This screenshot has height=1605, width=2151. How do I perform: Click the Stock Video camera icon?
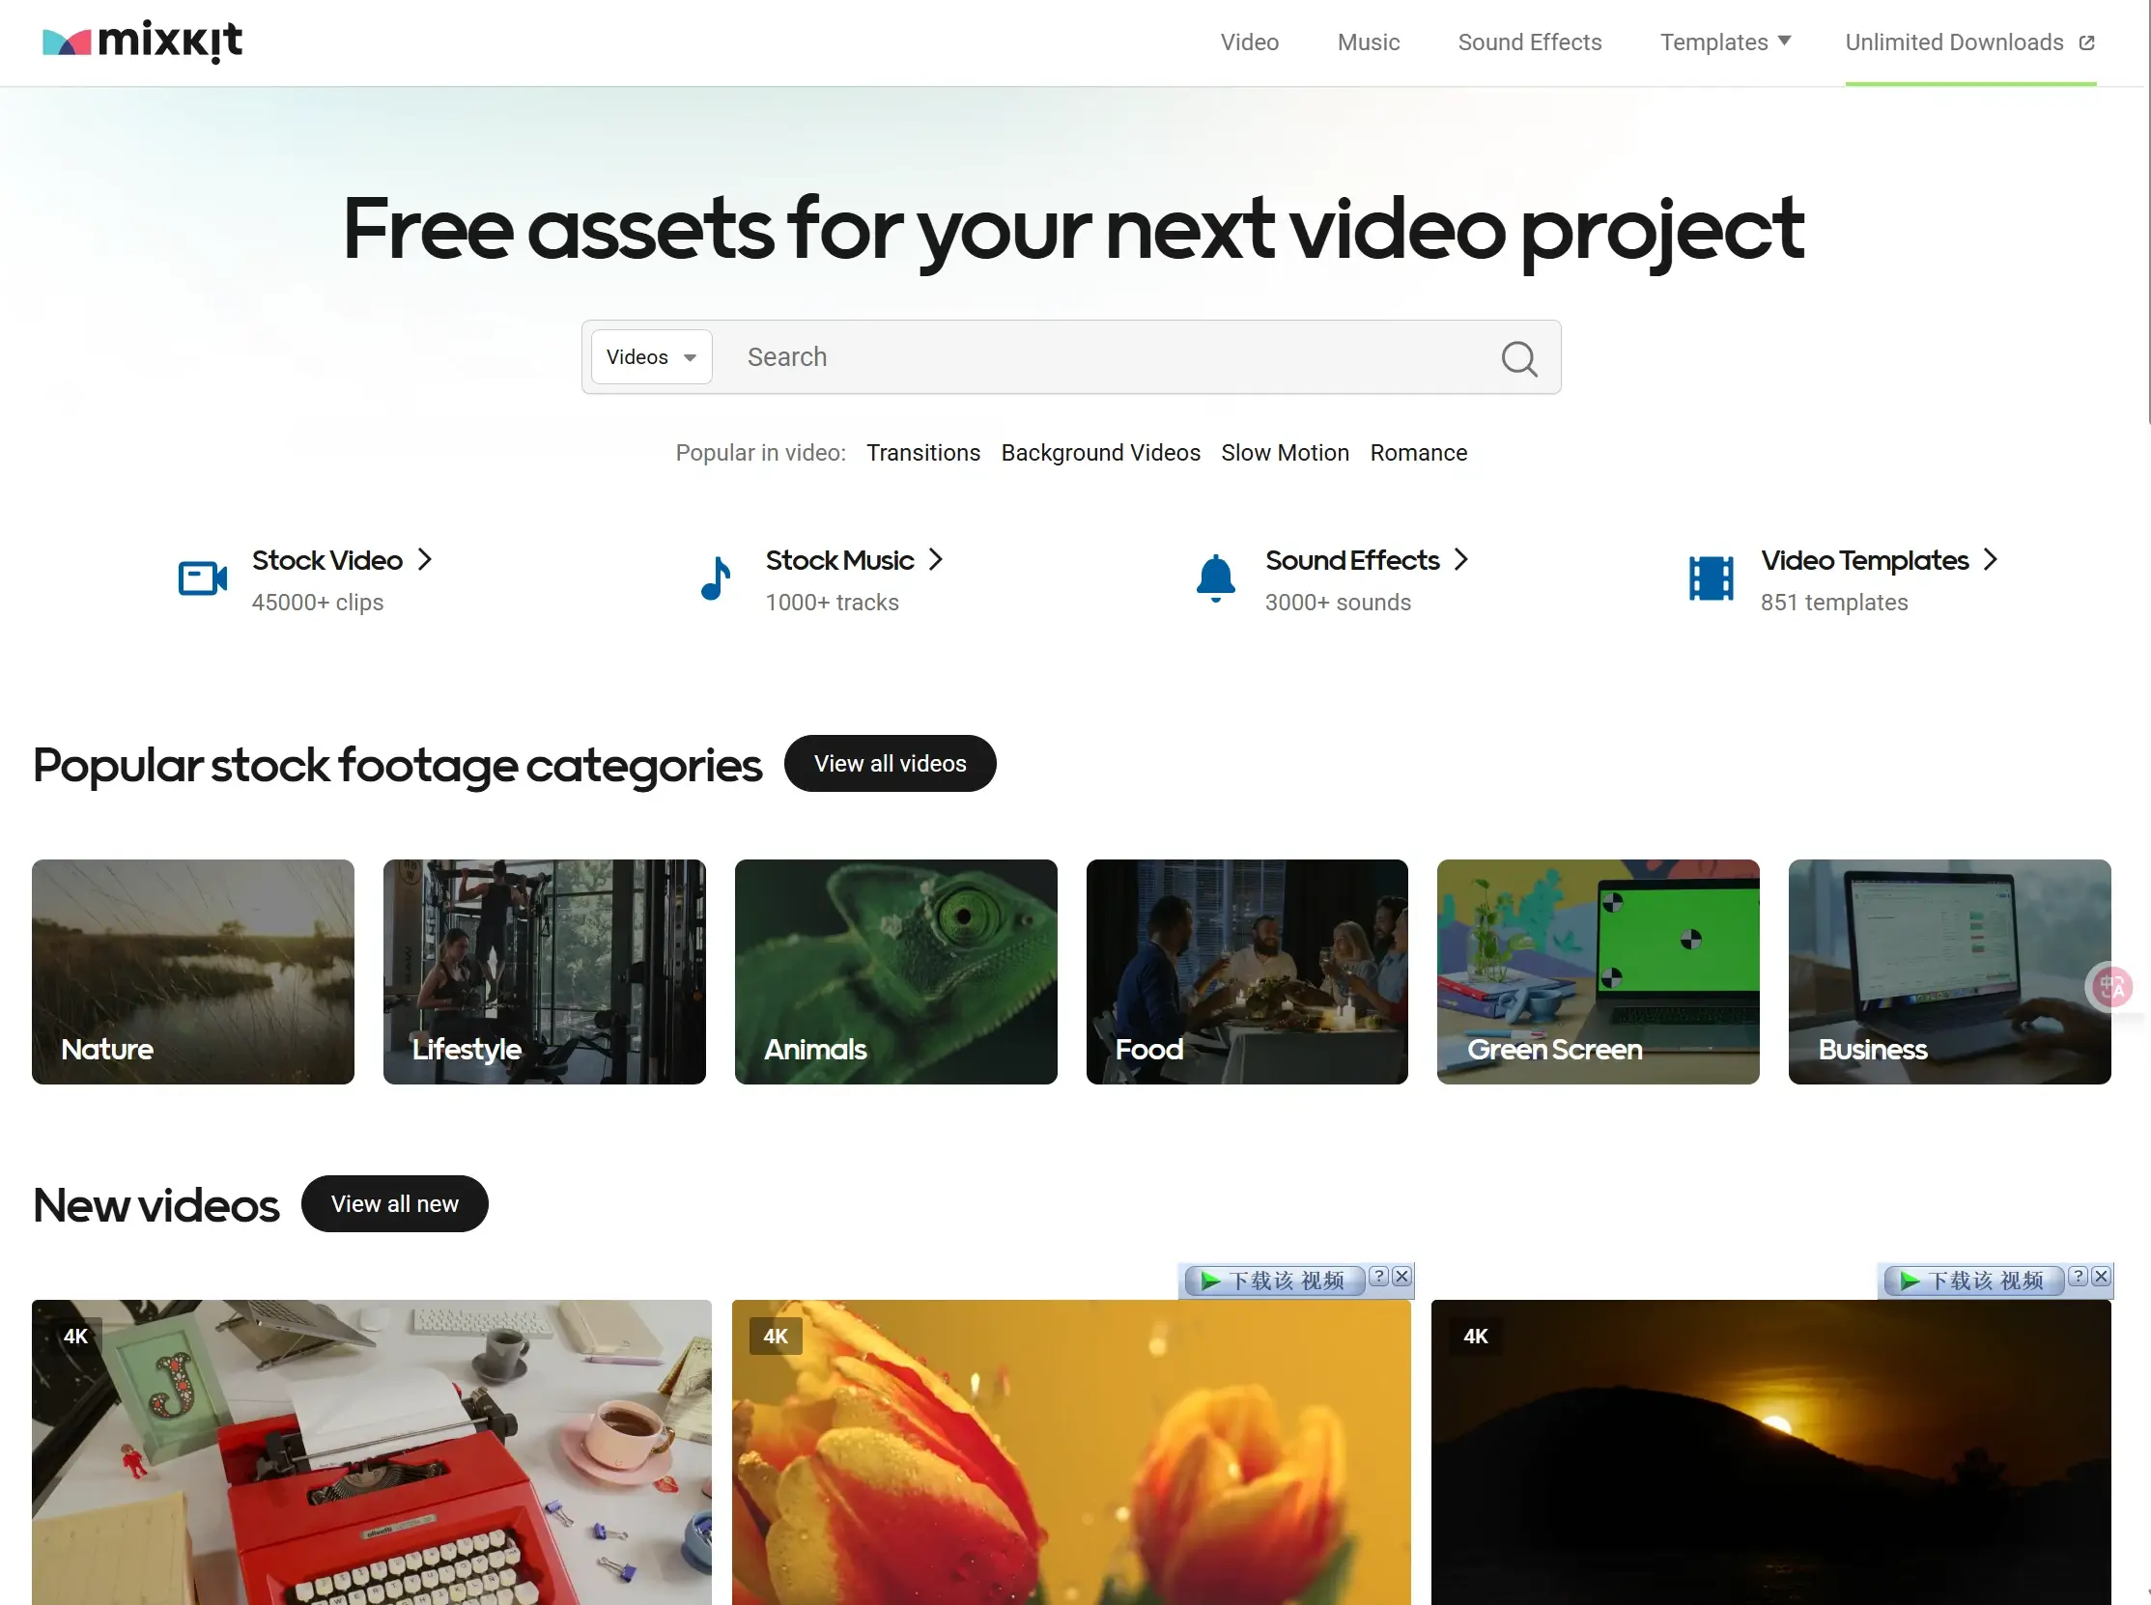pos(203,578)
